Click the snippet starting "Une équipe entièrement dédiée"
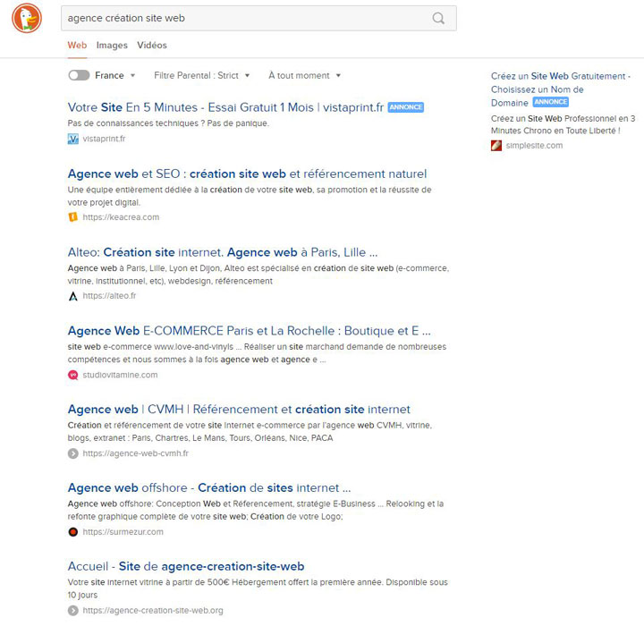This screenshot has height=626, width=644. [250, 196]
